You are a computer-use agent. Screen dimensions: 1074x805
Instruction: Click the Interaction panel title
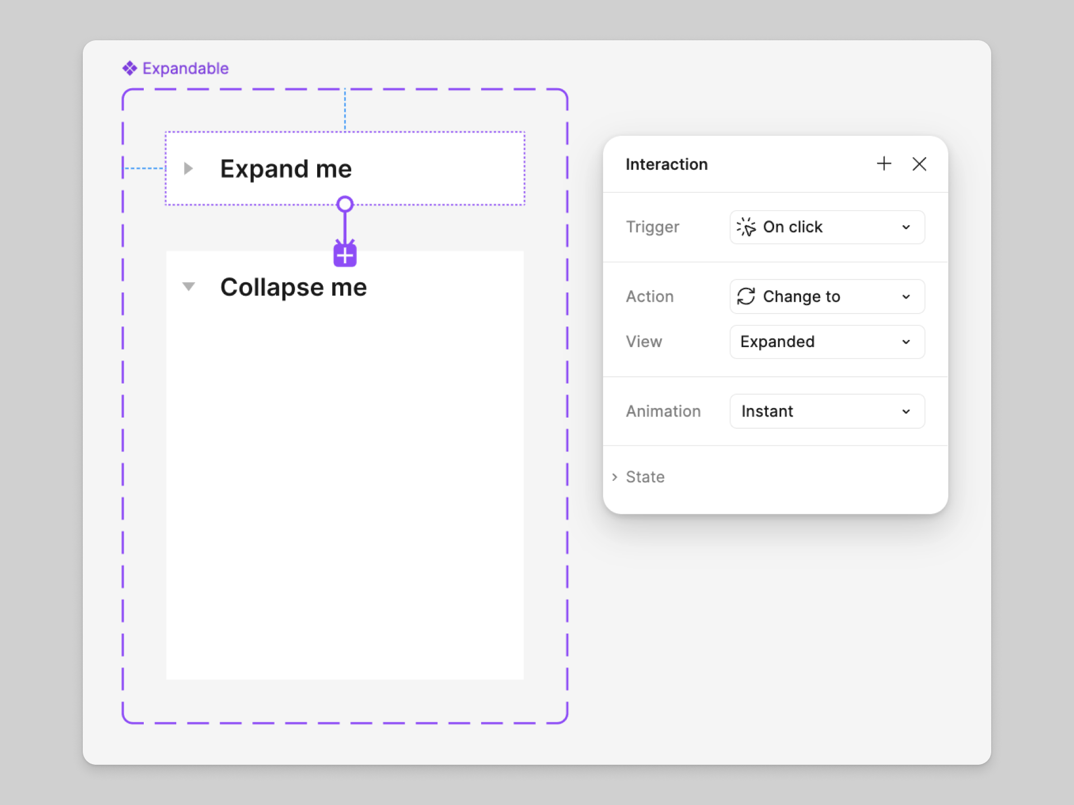click(666, 164)
